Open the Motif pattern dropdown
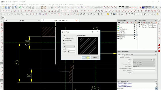Viewport: 161px width, 90px height. pyautogui.click(x=69, y=46)
